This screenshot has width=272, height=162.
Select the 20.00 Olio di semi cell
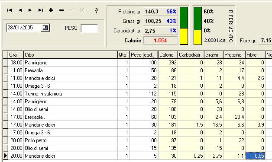click(x=71, y=148)
